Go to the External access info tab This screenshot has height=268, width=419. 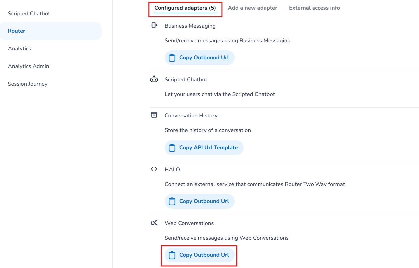point(314,8)
